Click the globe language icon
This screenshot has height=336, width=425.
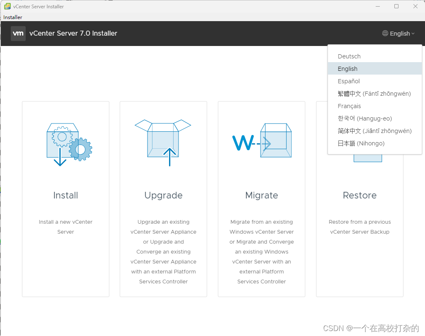(x=385, y=34)
